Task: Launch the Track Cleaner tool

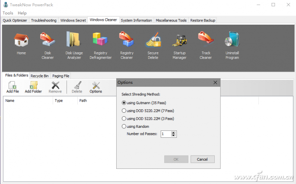Action: [x=206, y=46]
